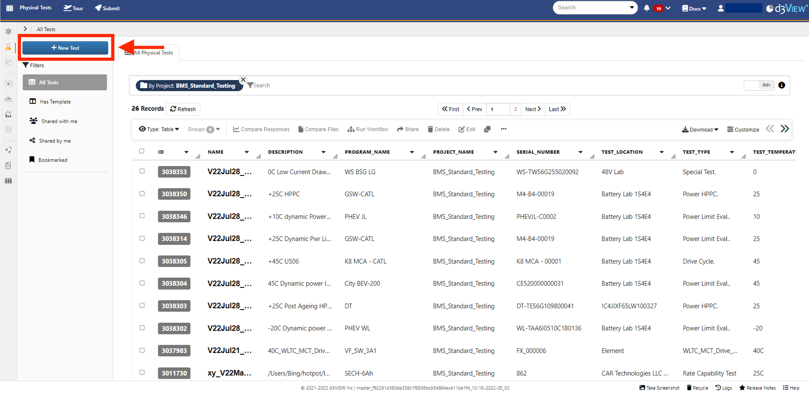The width and height of the screenshot is (809, 393).
Task: Open the three-dots more actions menu
Action: pyautogui.click(x=504, y=129)
